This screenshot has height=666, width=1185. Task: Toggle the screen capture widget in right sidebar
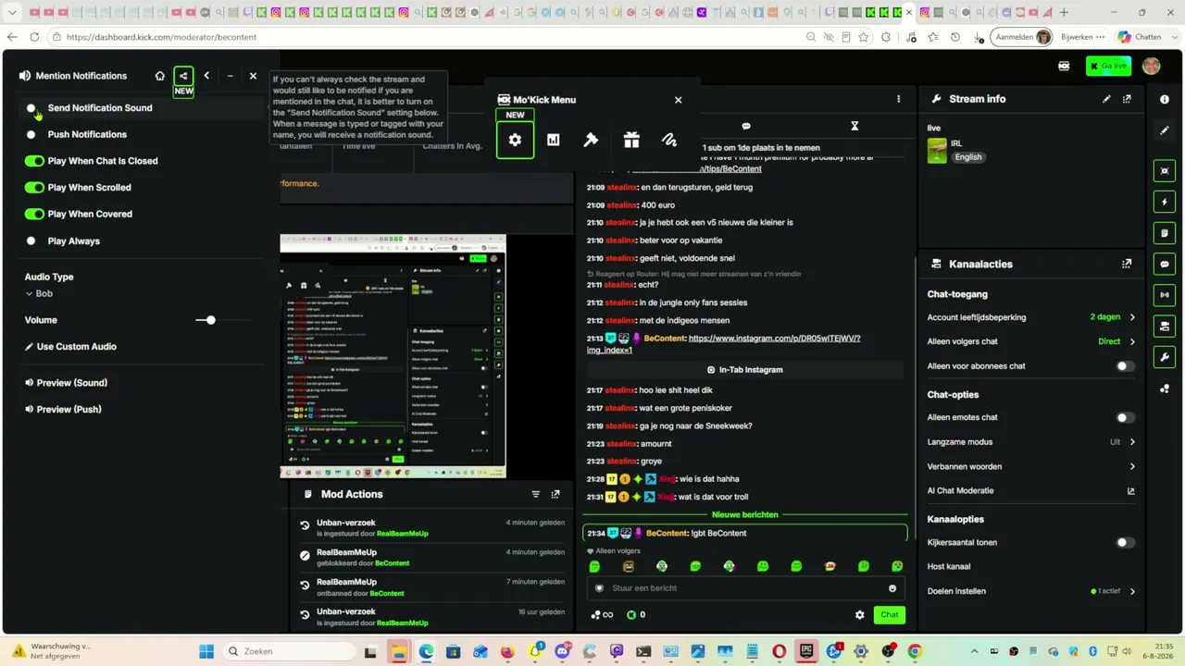click(x=1165, y=171)
